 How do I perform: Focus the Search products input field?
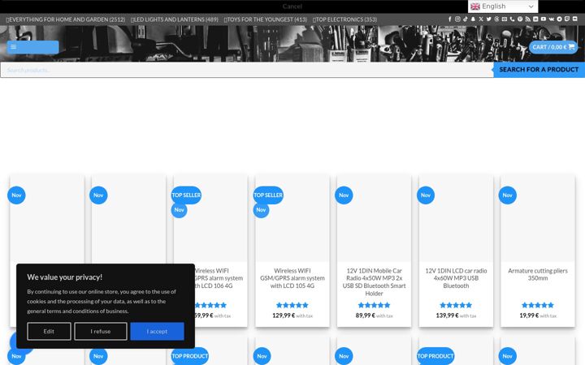point(247,70)
